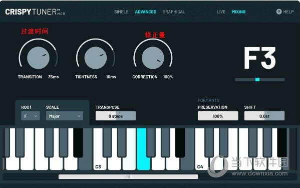Click the 100% correction value

coord(168,77)
